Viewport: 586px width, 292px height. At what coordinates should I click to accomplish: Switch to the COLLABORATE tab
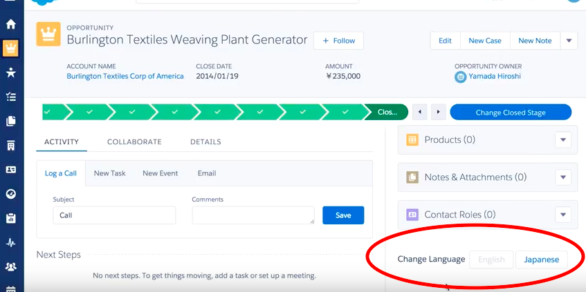[134, 142]
